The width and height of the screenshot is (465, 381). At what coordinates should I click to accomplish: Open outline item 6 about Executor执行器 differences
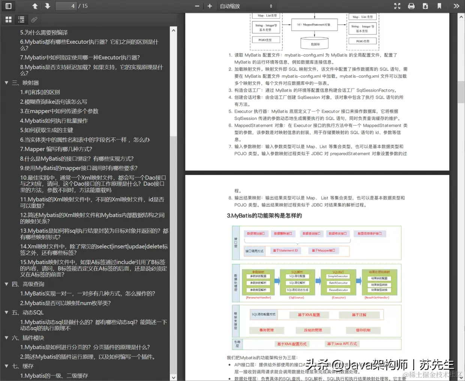click(89, 45)
